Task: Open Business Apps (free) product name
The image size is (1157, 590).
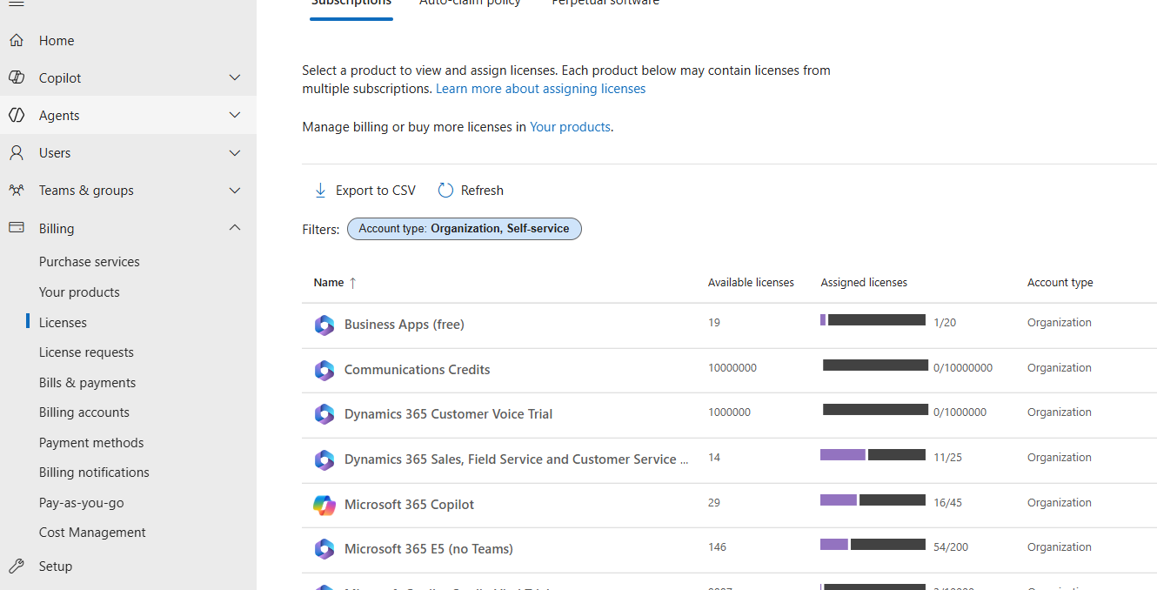Action: pos(405,325)
